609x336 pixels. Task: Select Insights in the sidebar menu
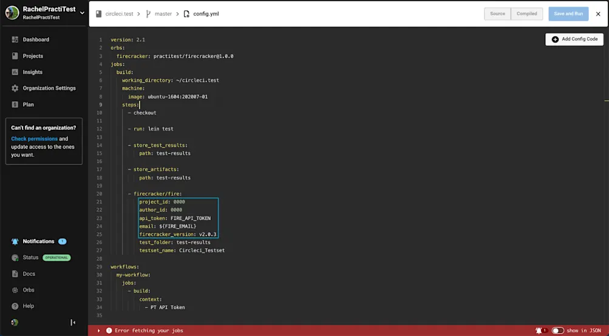[x=32, y=72]
